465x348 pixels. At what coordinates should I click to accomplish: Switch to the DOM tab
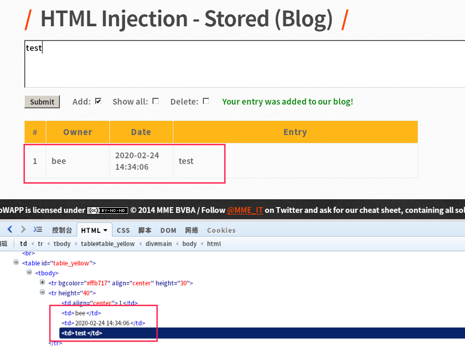[x=168, y=230]
